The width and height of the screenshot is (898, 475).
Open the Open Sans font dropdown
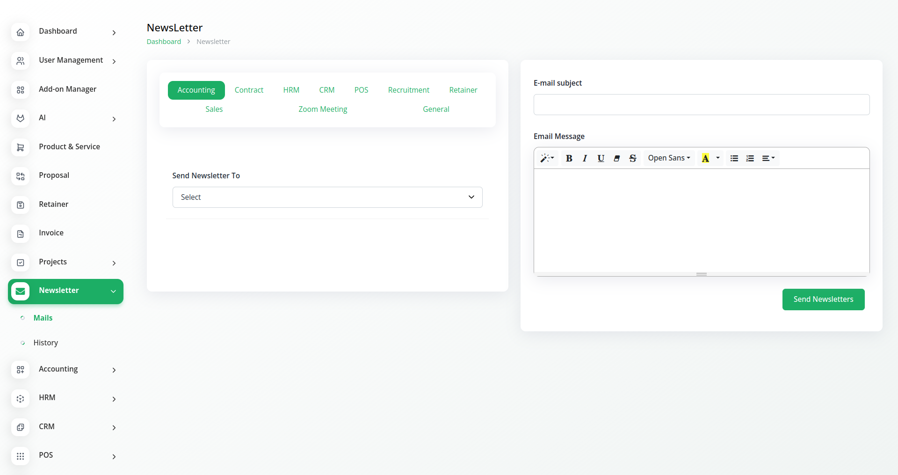[669, 158]
